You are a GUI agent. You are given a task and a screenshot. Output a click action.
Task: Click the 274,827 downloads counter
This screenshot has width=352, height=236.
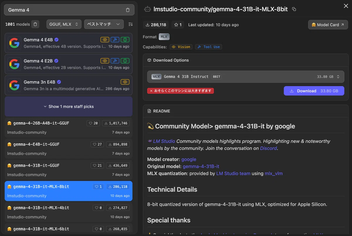118,208
